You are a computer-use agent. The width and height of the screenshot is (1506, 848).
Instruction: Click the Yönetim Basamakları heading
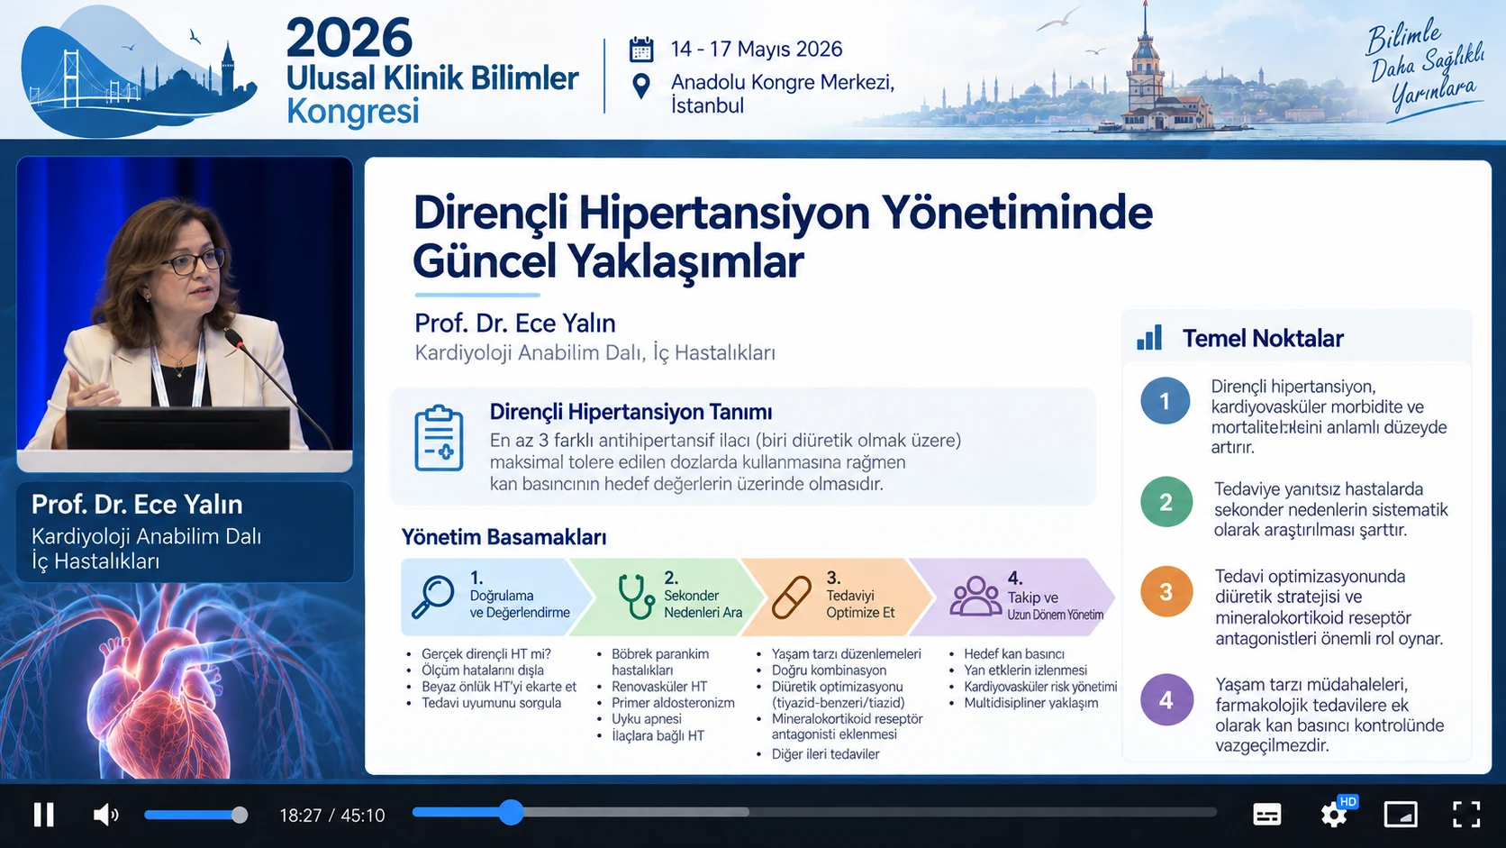click(x=504, y=537)
